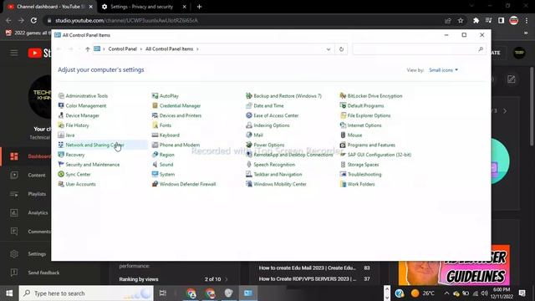Expand View by Small icons dropdown
This screenshot has height=301, width=535.
coord(443,70)
